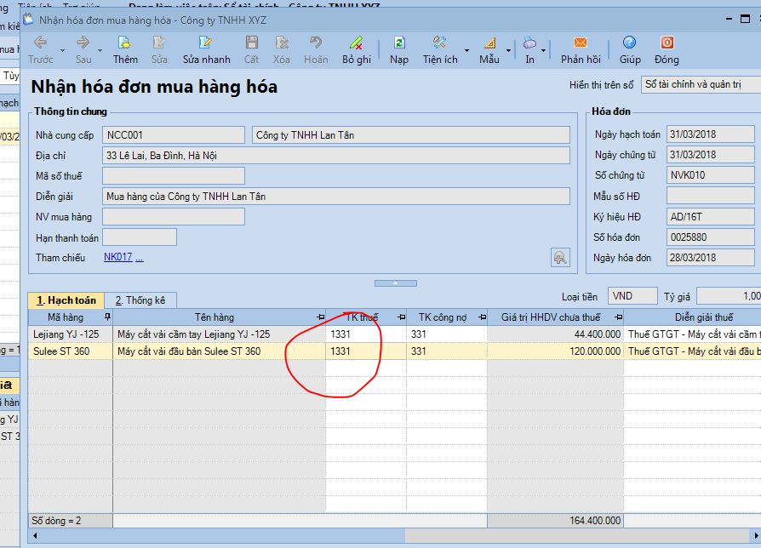Click the pin icon on Mã hàng column

[x=107, y=317]
